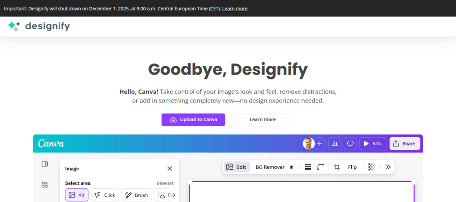Open the border line weight icon
The height and width of the screenshot is (202, 456).
[x=308, y=167]
